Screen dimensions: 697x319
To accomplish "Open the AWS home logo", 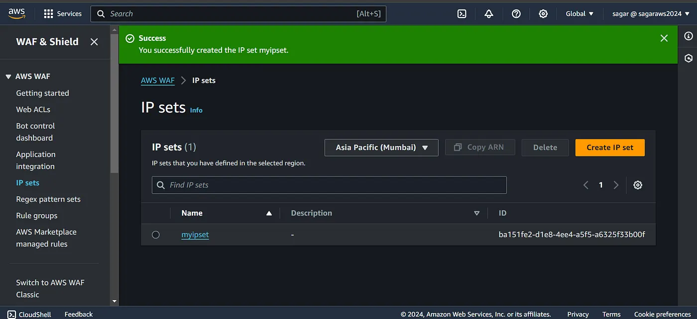I will click(x=17, y=14).
